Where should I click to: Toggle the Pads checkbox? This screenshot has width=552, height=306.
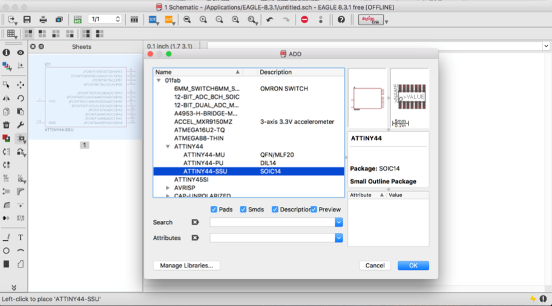coord(214,209)
